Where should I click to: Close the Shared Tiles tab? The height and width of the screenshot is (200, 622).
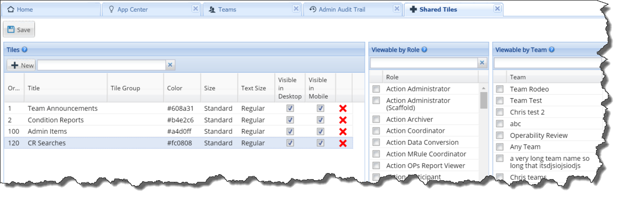coord(498,9)
